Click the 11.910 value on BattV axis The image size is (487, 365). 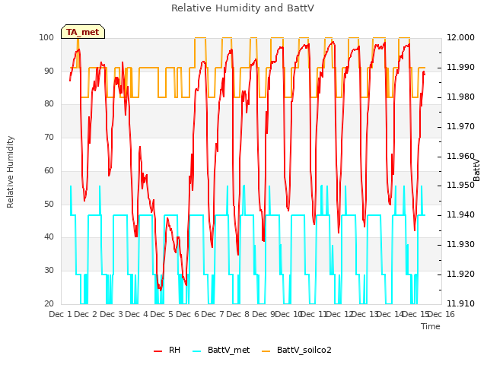[x=460, y=303]
